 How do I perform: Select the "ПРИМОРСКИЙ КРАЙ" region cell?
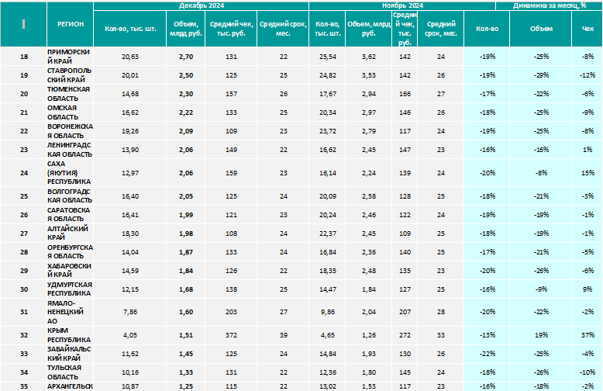coord(71,56)
